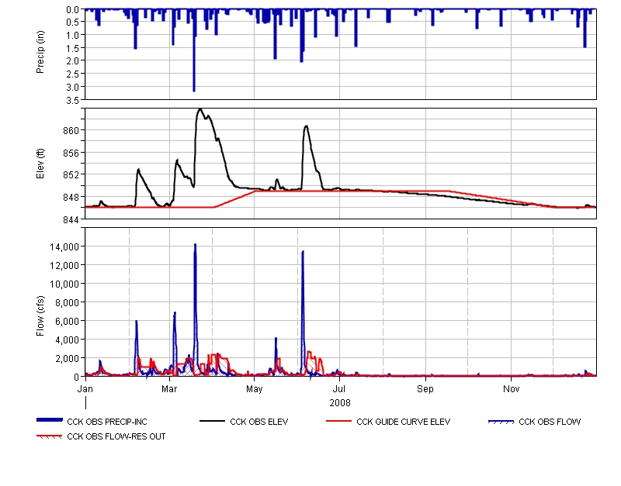Click the Sep label on the time axis

coord(425,387)
